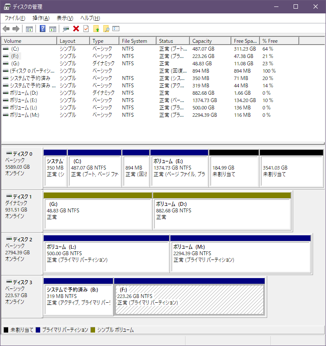Image resolution: width=326 pixels, height=346 pixels.
Task: Select the ディスク 1 dynamic disk header panel
Action: (22, 211)
